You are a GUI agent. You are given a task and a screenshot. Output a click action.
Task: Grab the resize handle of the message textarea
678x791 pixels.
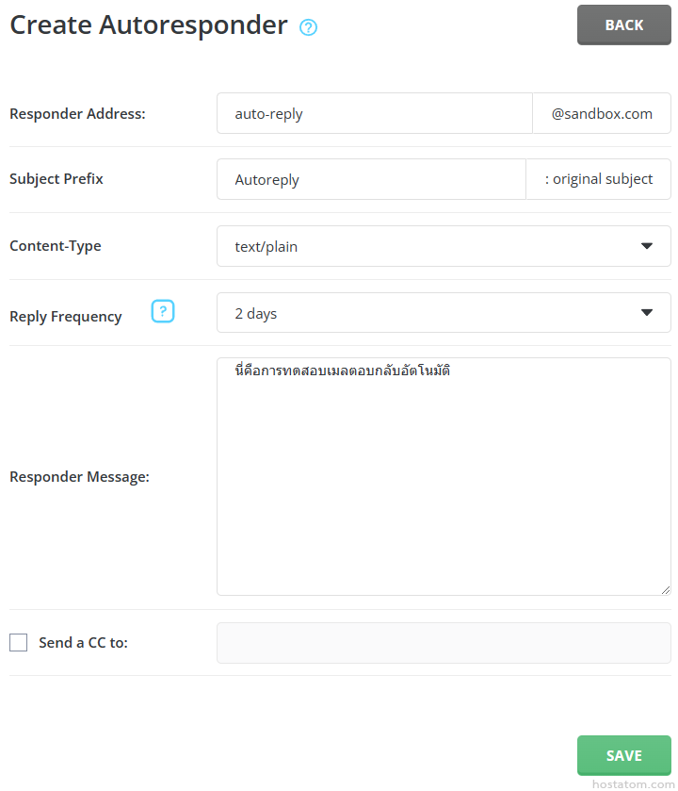[665, 589]
